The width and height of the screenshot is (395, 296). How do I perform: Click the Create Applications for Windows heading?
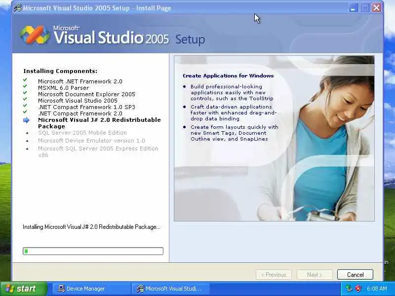(x=228, y=76)
